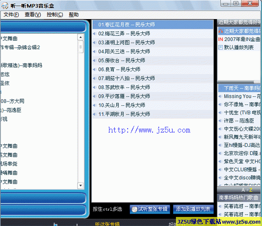Image resolution: width=262 pixels, height=226 pixels.
Task: Select track 11.平湖秋月 – 民乐大师
Action: click(x=153, y=114)
